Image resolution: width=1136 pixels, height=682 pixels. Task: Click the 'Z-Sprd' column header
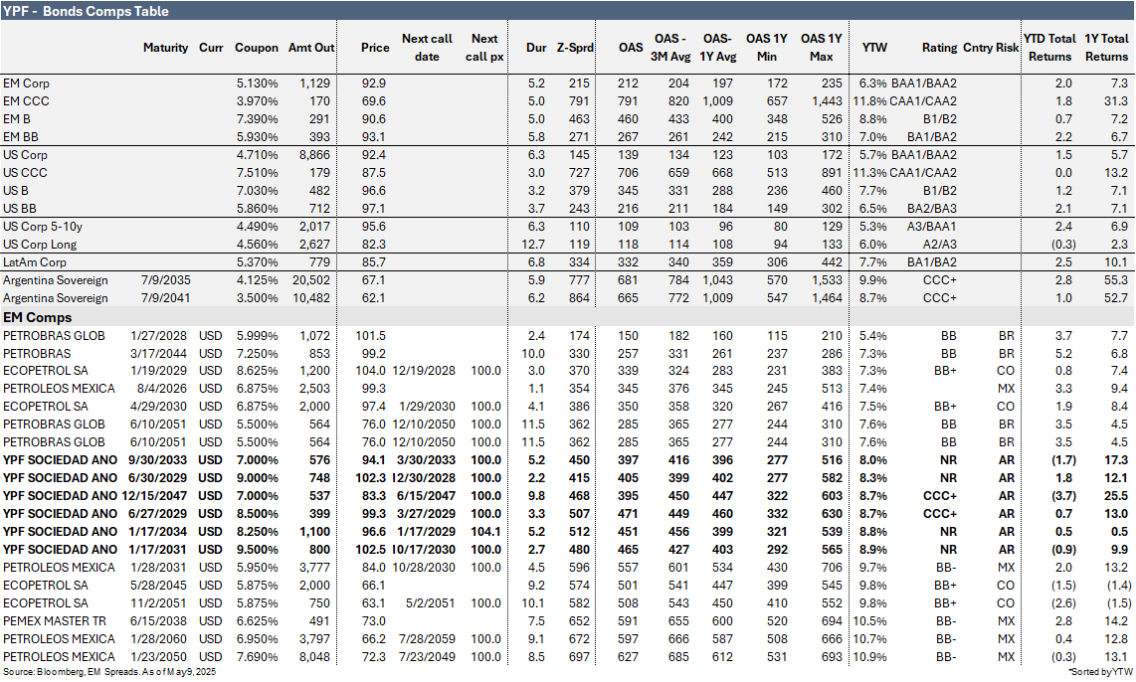click(x=575, y=47)
